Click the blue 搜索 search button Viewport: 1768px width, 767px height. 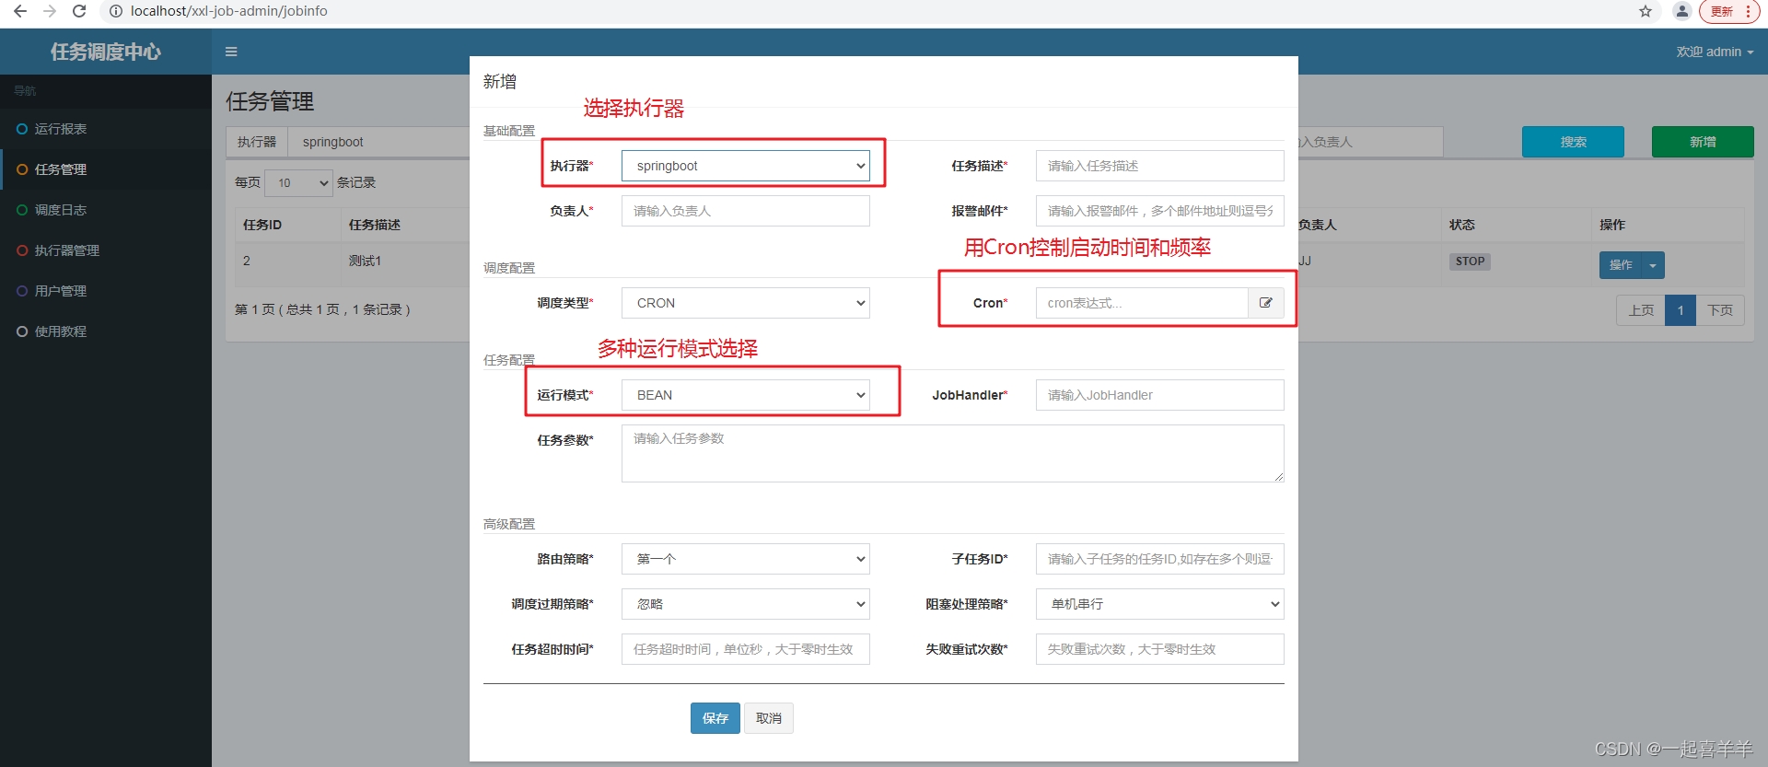pos(1573,142)
